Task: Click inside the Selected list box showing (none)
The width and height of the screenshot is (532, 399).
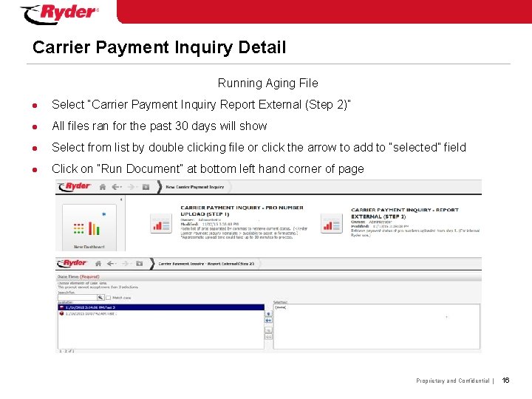Action: pos(377,327)
